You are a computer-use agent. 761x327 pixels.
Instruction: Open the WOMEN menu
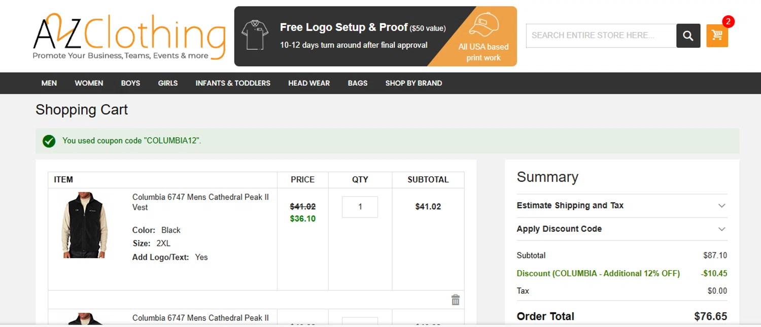tap(89, 83)
